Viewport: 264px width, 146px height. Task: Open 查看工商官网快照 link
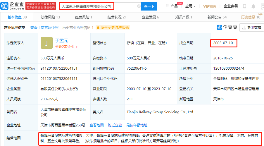pyautogui.click(x=44, y=28)
